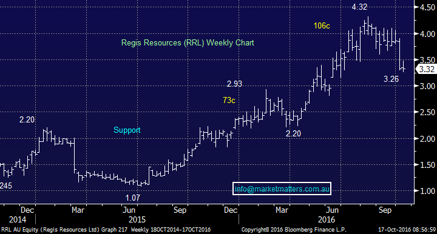
Task: Click the 2.00 y-axis price level
Action: 427,139
